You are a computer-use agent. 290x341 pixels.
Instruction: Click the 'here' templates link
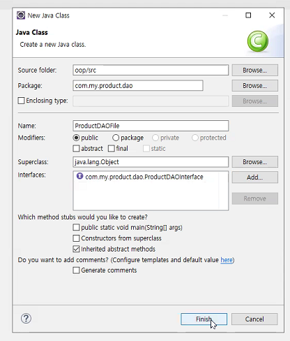coord(227,260)
